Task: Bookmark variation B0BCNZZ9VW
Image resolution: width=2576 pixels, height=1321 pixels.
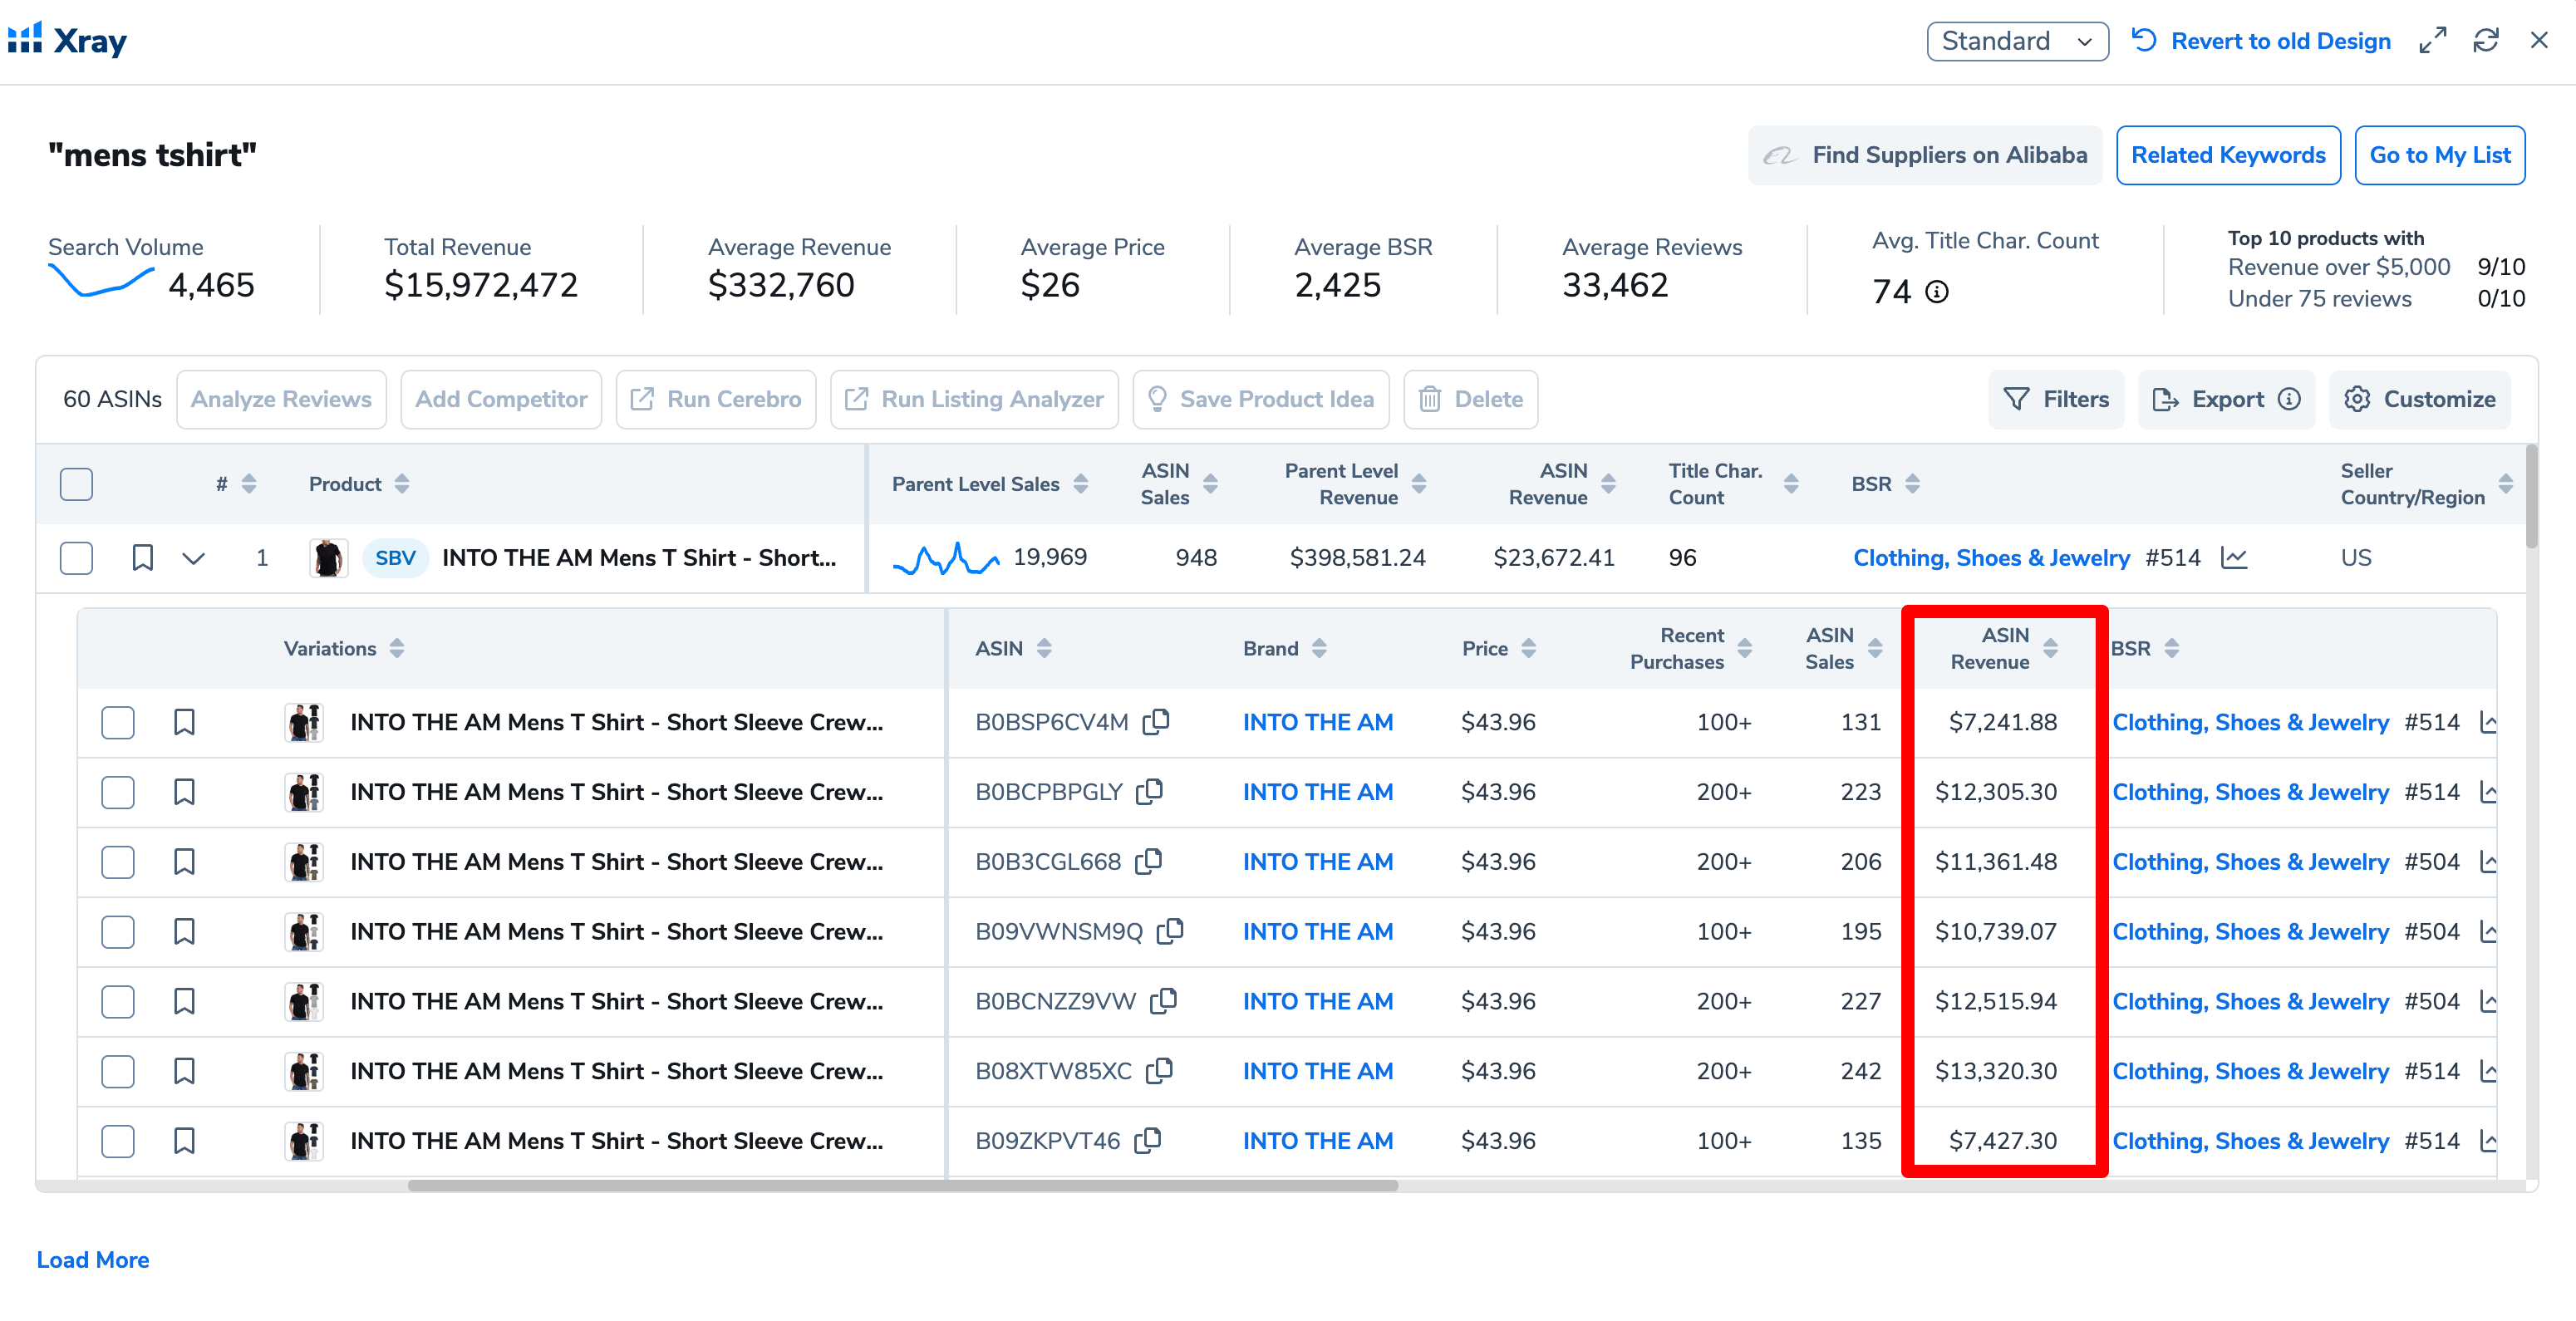Action: click(x=184, y=1001)
